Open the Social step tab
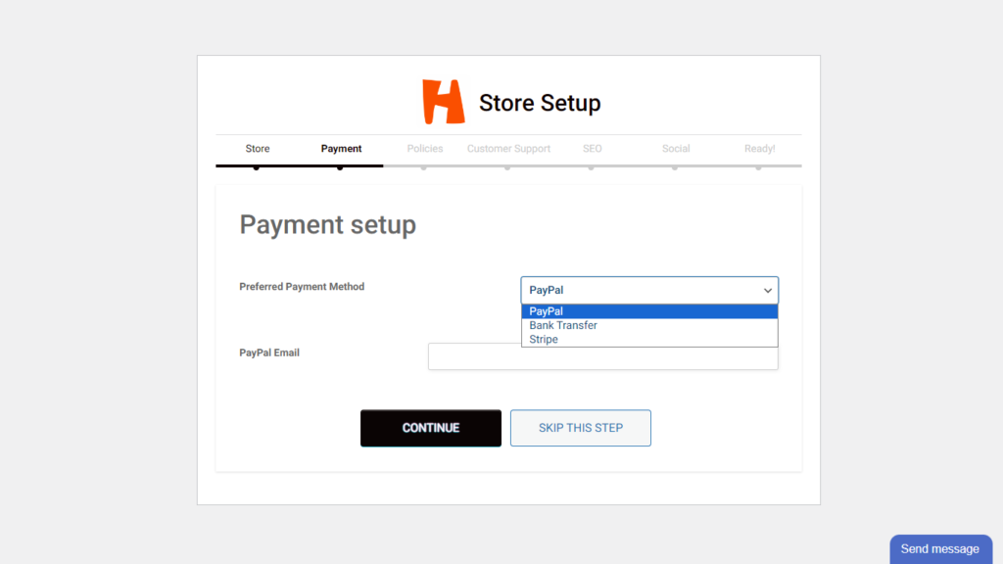The width and height of the screenshot is (1003, 564). (x=676, y=149)
